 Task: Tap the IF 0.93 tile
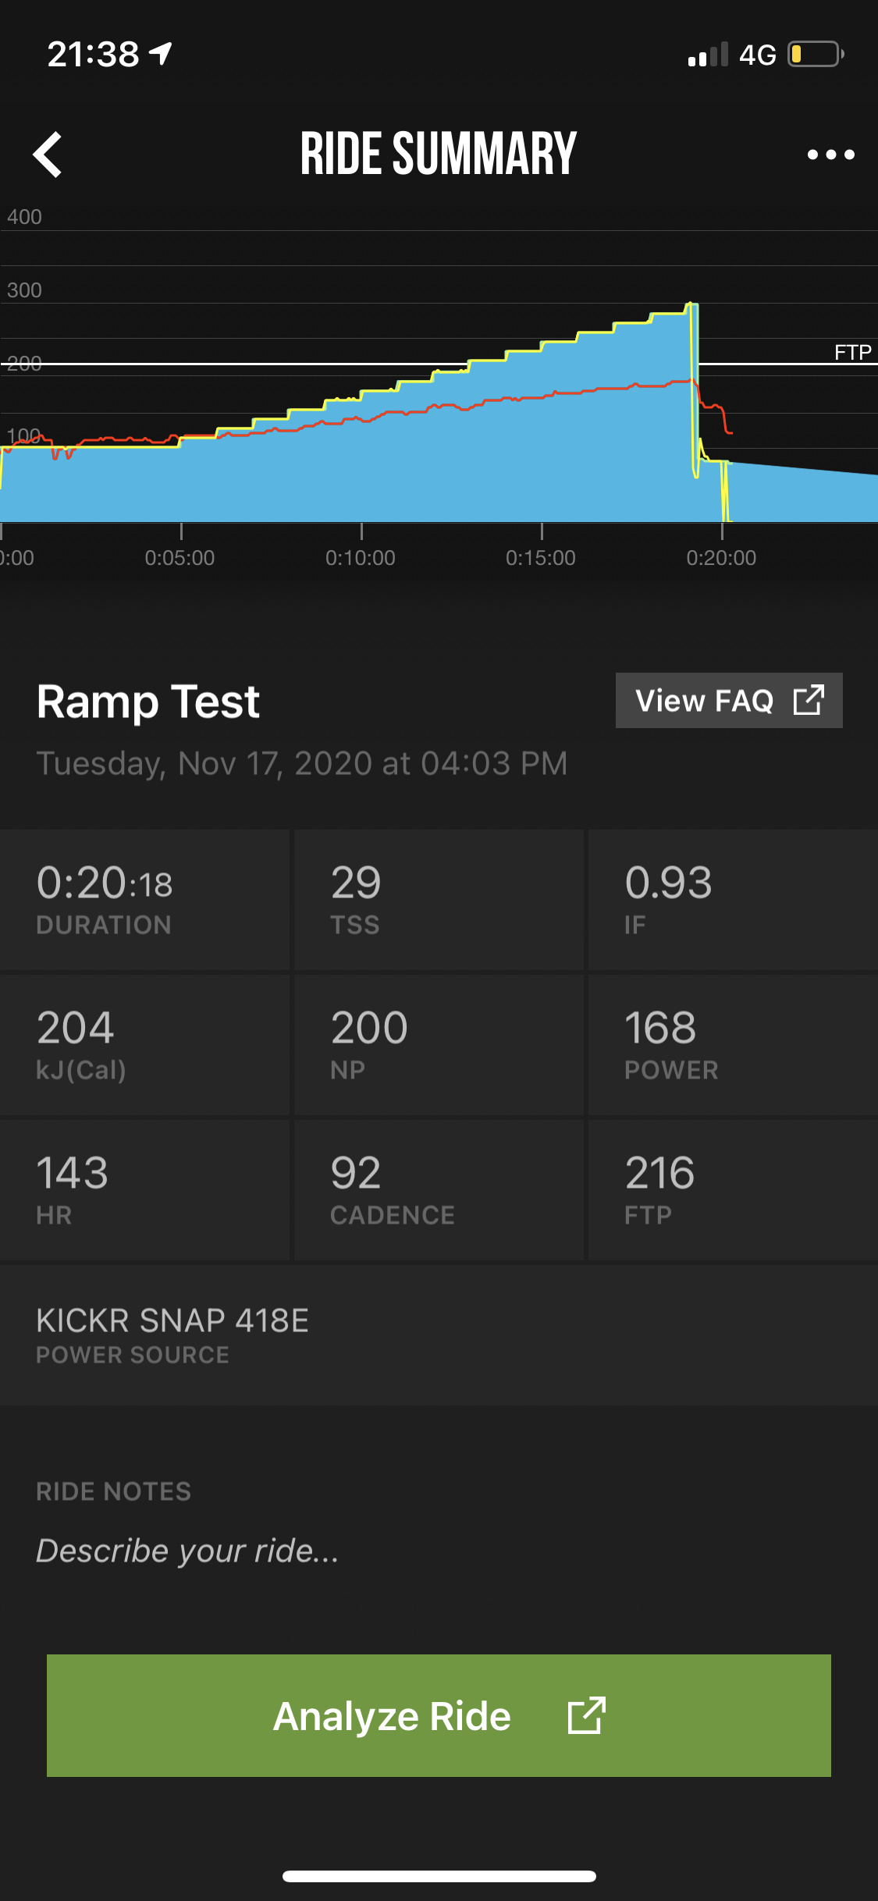pos(732,899)
